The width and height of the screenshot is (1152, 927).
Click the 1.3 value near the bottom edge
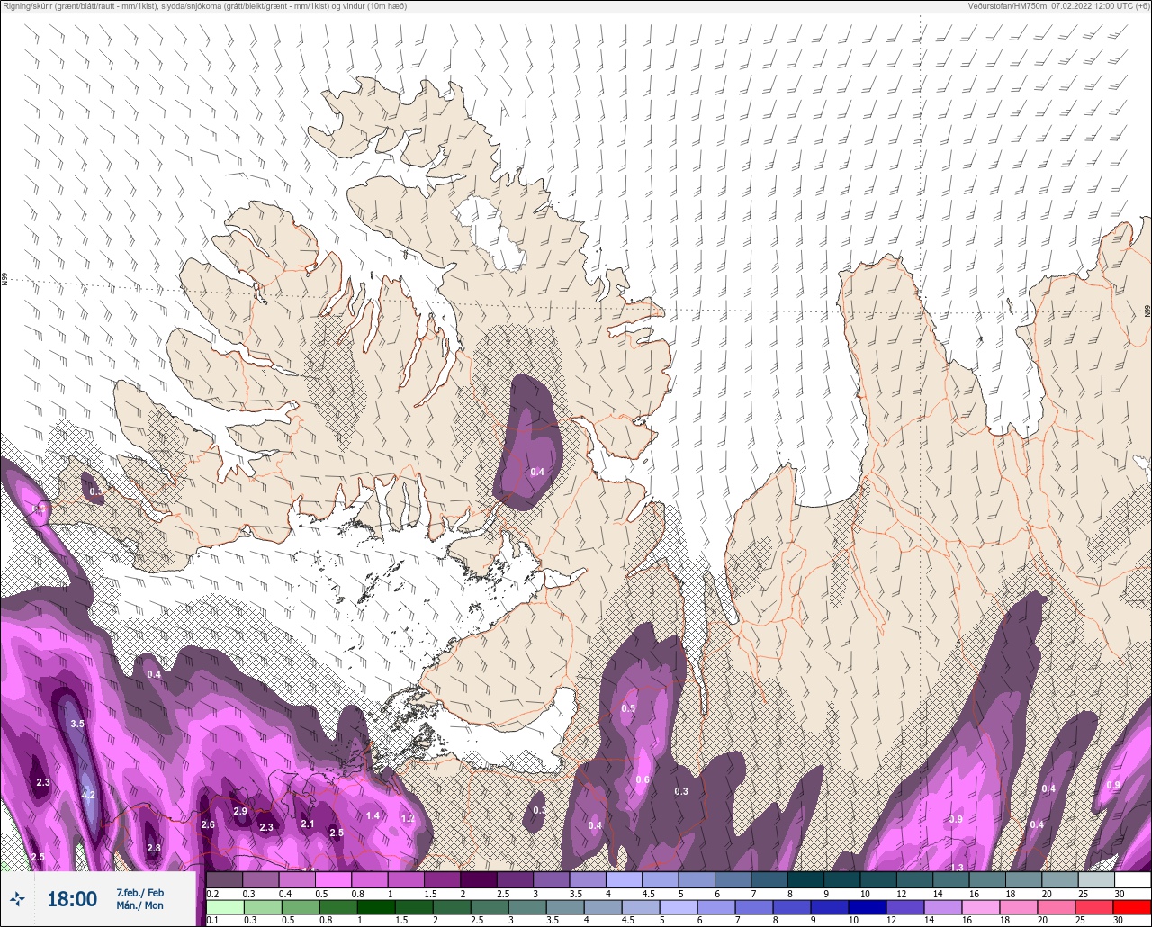[x=957, y=868]
